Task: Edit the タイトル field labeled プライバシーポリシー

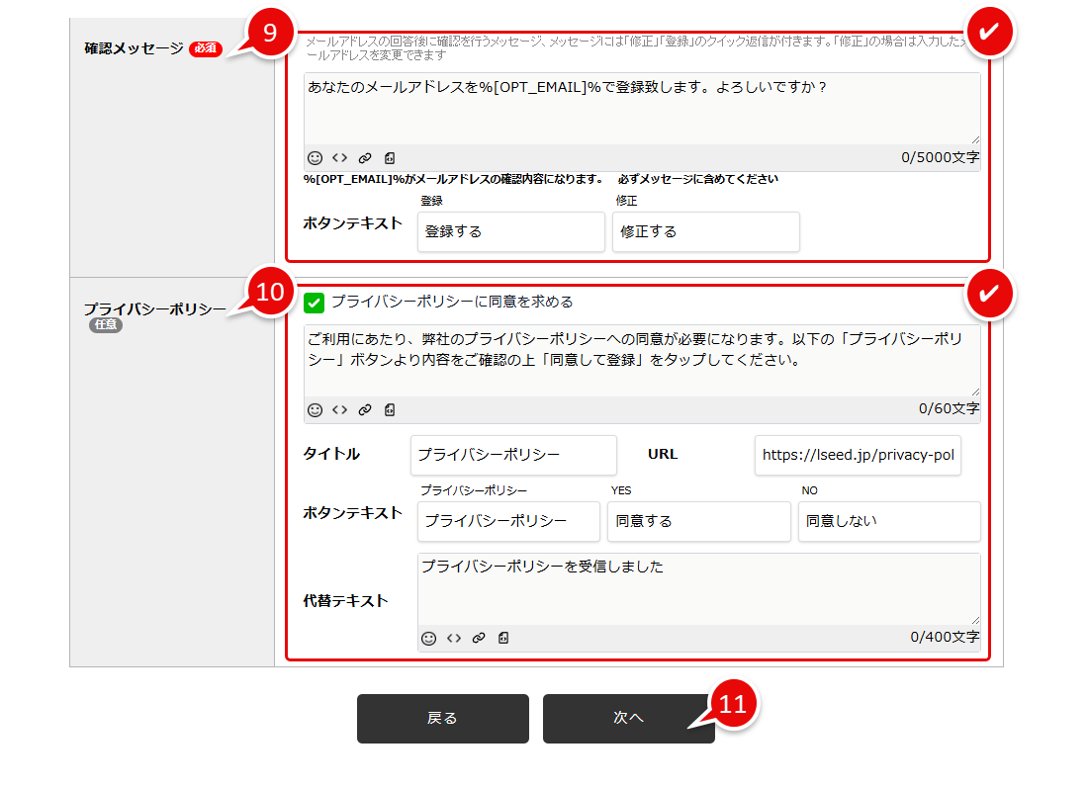Action: tap(513, 455)
